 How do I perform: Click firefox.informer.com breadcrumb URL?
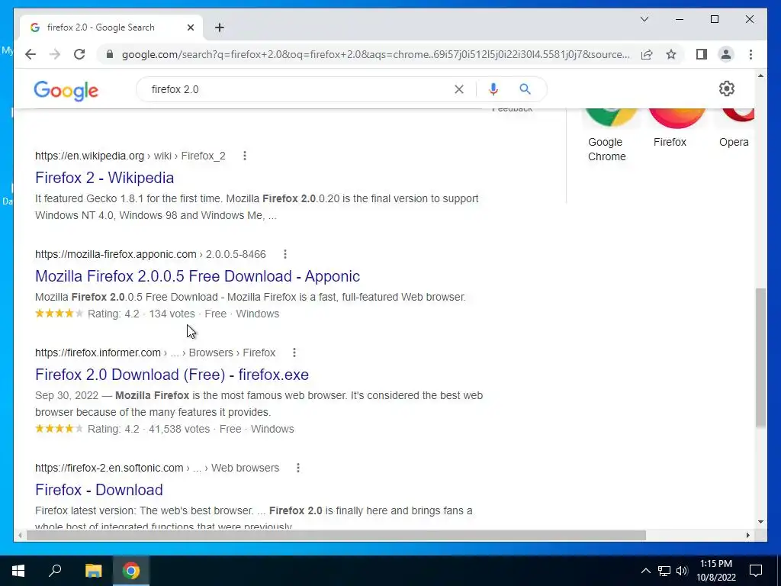pos(155,353)
